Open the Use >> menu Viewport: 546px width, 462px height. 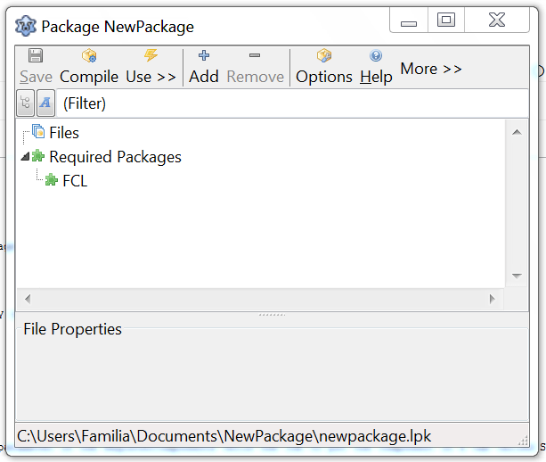[151, 67]
